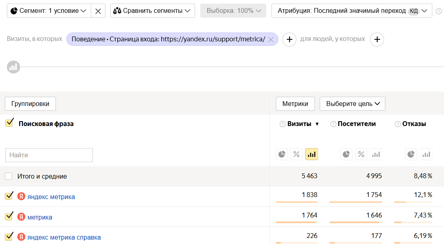Remove the Страница входа condition chip
The height and width of the screenshot is (244, 444).
pyautogui.click(x=271, y=39)
